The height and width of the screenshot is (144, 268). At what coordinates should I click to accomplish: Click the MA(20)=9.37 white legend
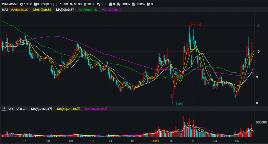coord(65,10)
